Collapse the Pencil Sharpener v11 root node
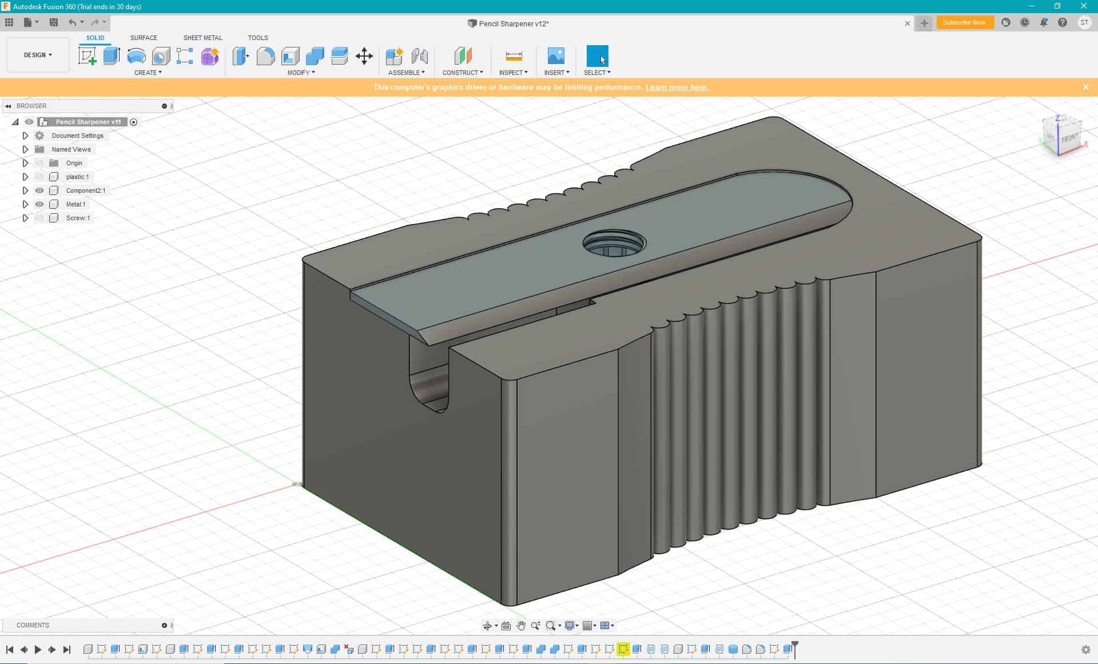 (15, 122)
